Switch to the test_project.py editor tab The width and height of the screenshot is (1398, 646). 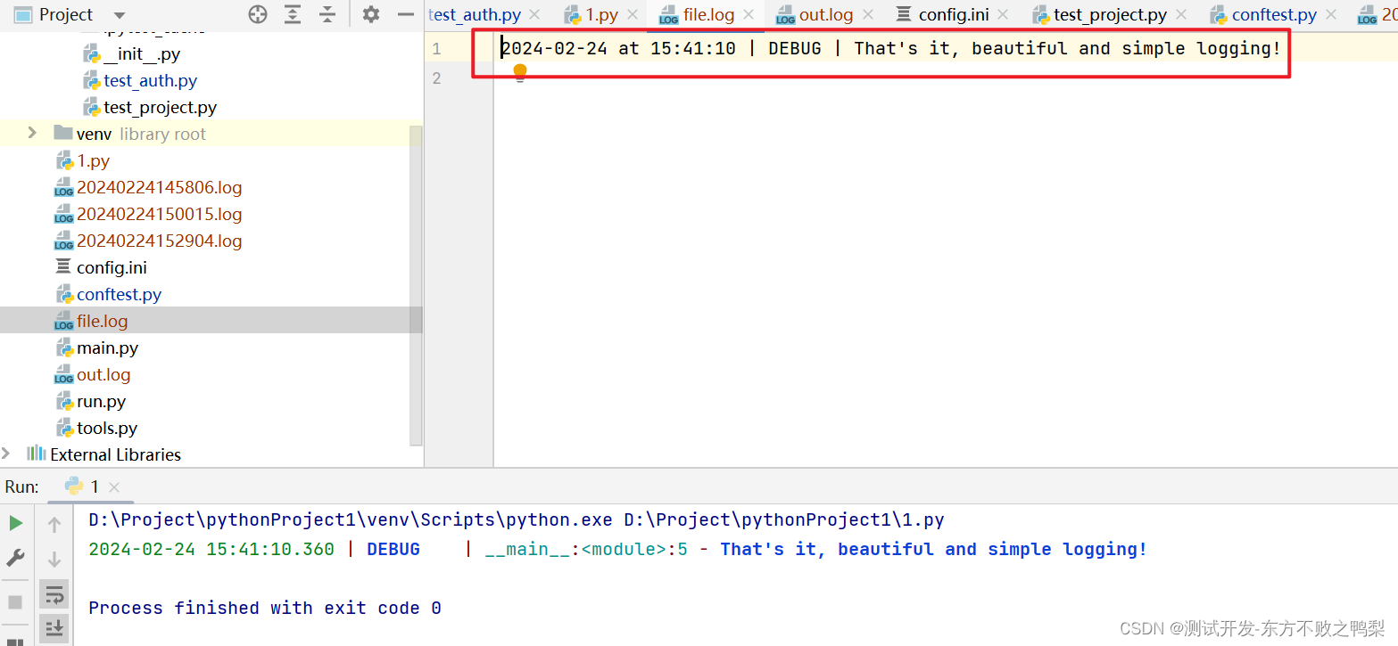click(1100, 14)
